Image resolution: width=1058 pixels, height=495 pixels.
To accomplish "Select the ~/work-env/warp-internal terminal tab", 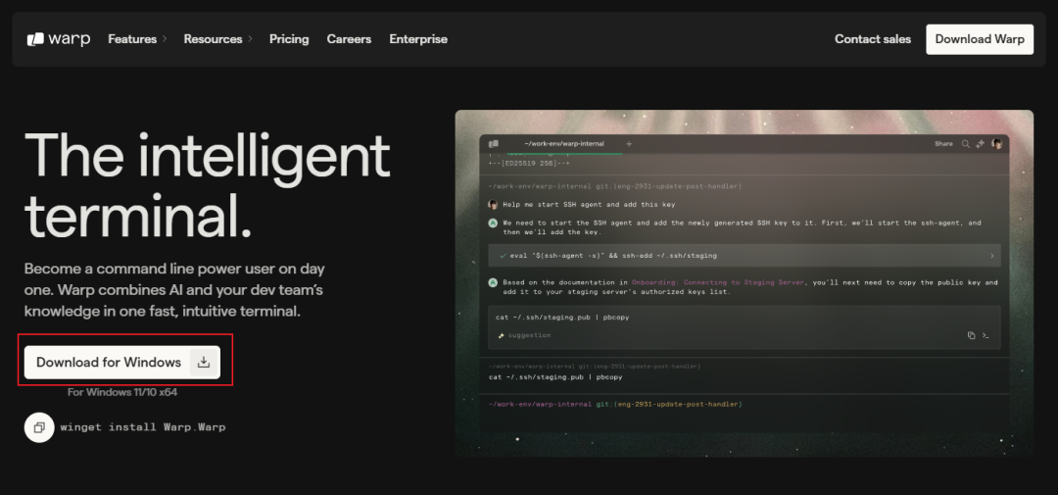I will pyautogui.click(x=563, y=144).
